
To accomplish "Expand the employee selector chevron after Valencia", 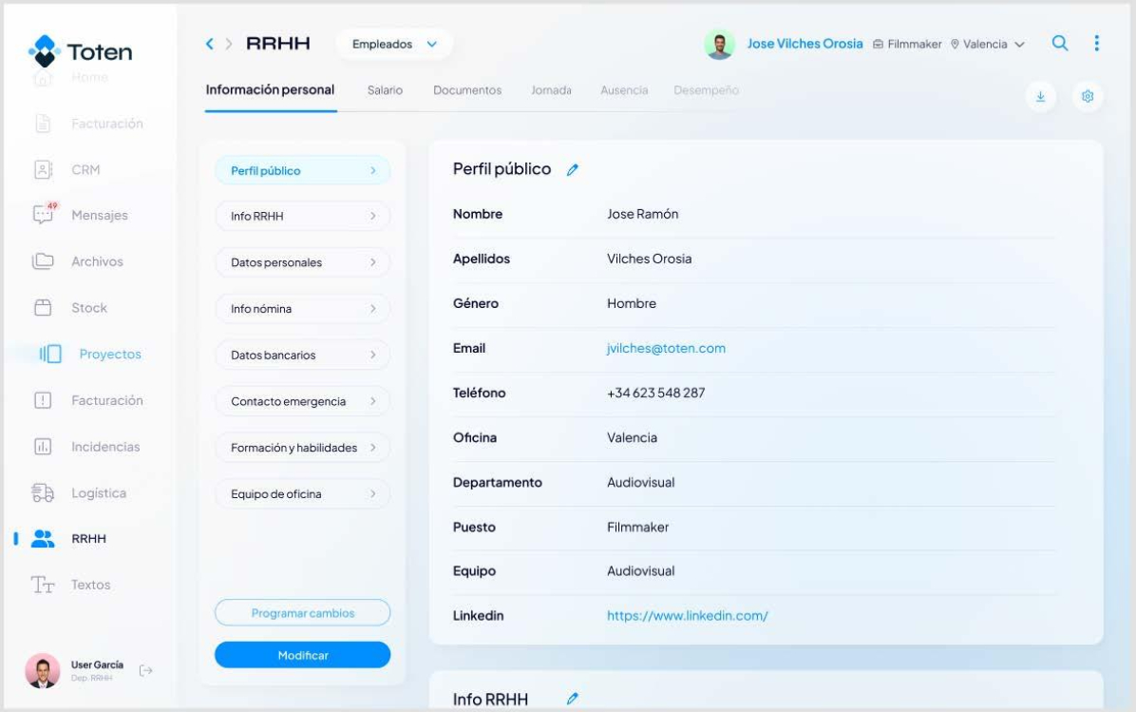I will [1020, 45].
